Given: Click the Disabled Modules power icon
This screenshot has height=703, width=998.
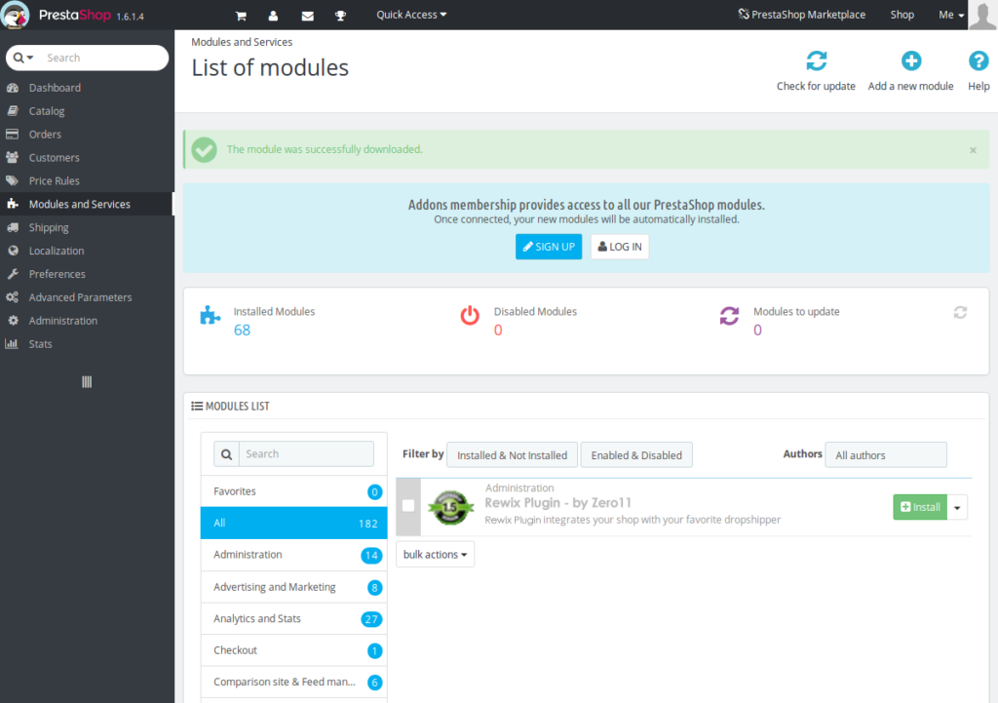Looking at the screenshot, I should 470,315.
